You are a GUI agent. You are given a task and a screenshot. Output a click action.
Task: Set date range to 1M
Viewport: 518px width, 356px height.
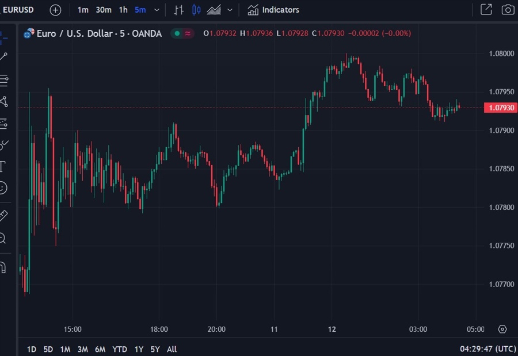65,349
